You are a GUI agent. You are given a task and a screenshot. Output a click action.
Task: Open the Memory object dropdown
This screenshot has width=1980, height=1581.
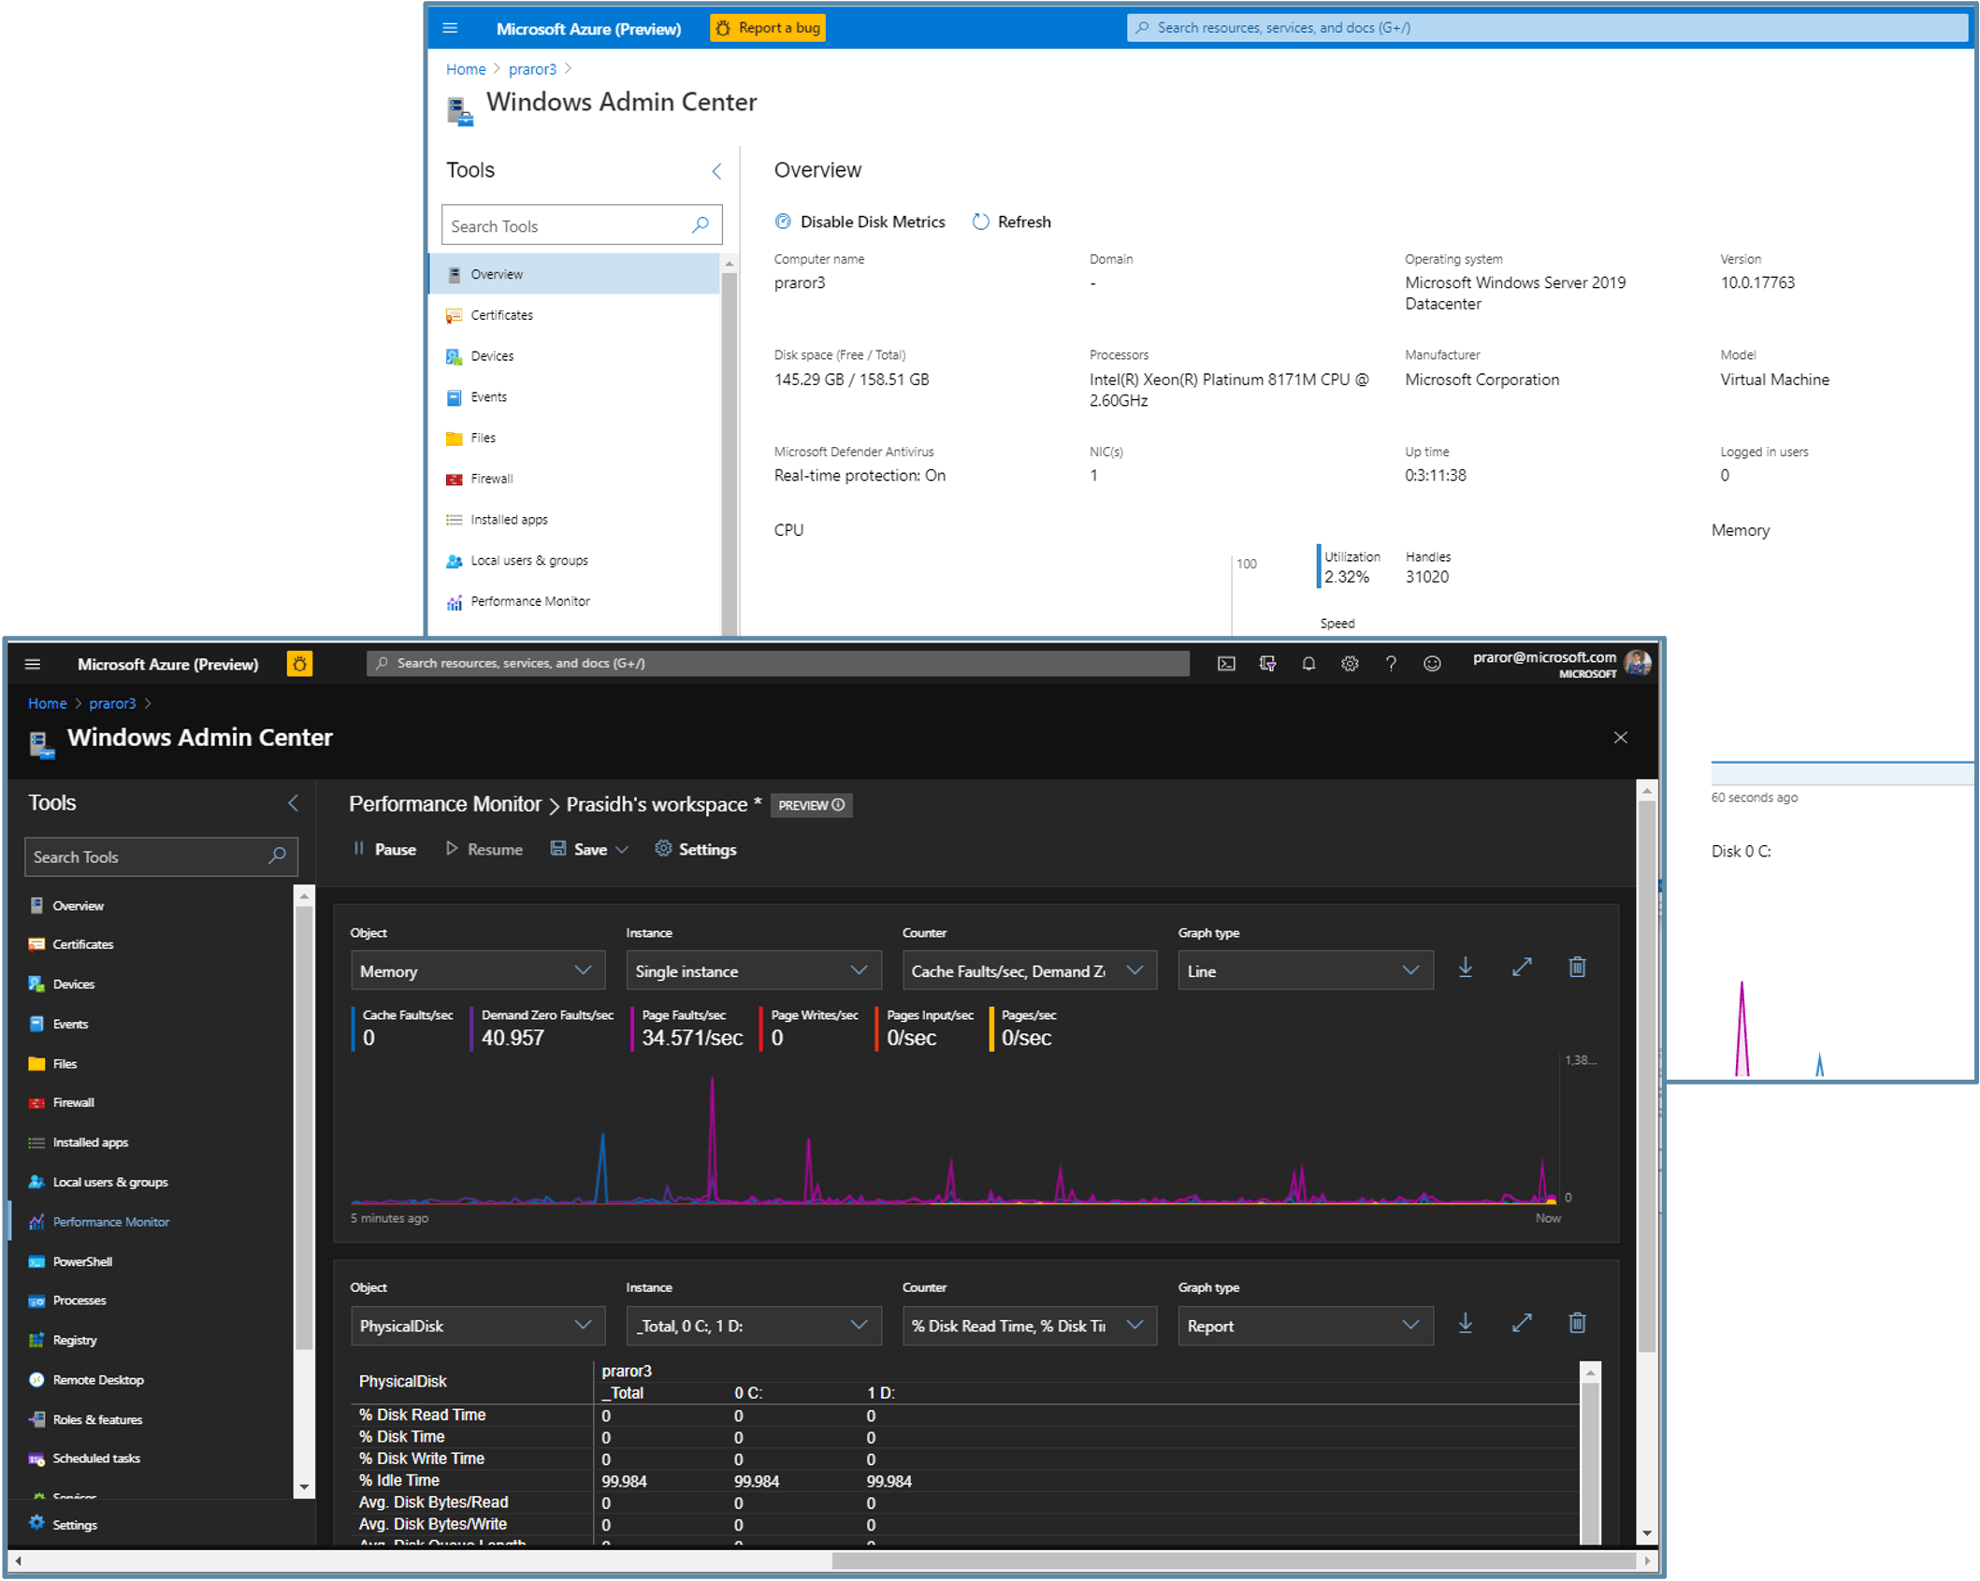tap(477, 970)
